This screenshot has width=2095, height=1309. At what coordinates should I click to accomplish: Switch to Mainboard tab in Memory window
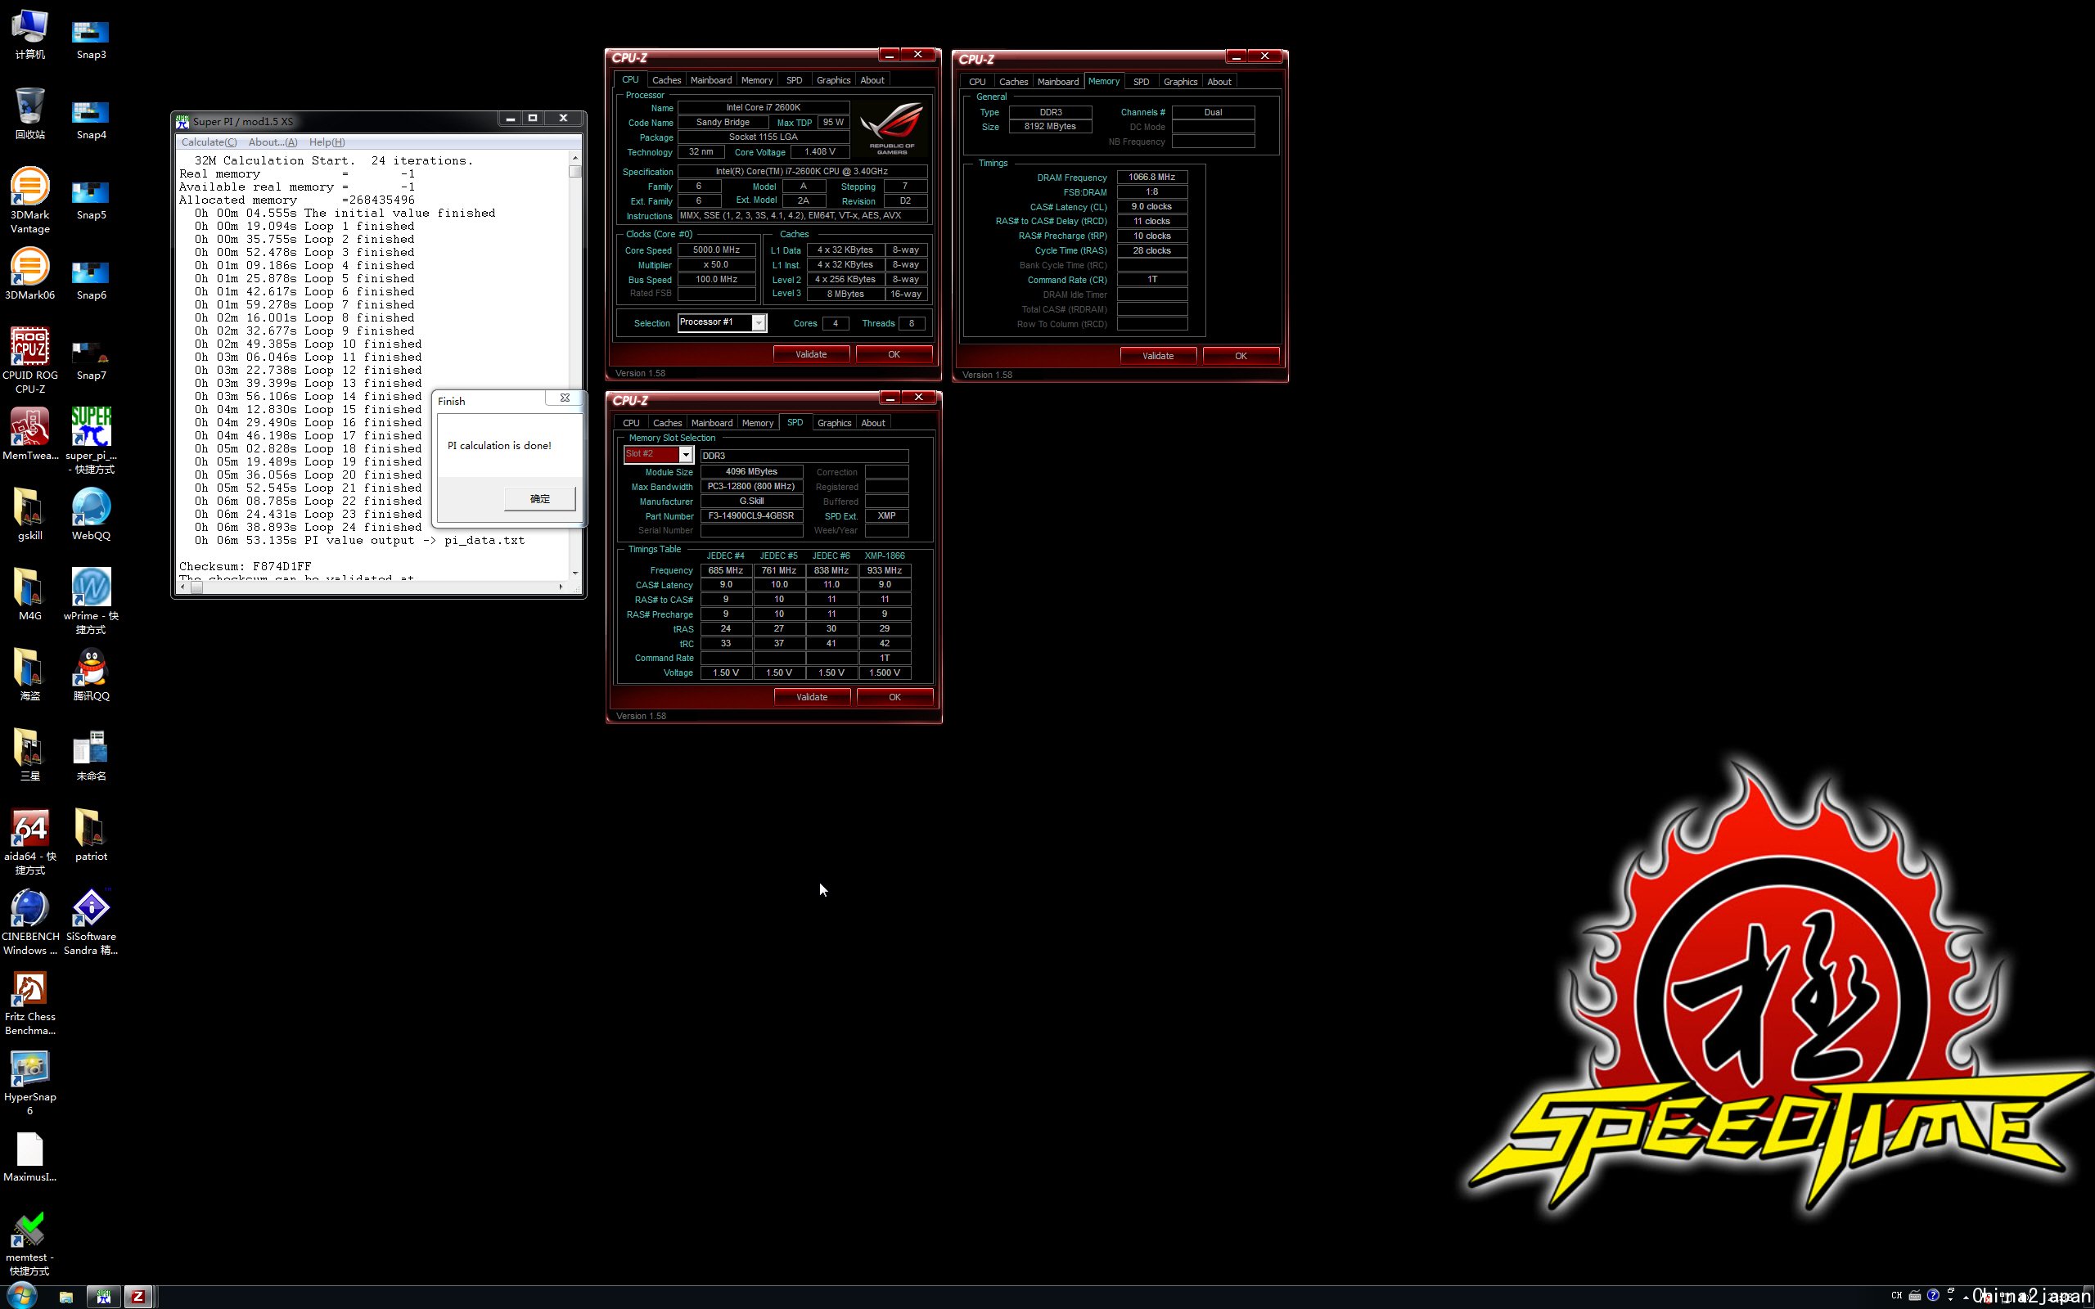point(1058,81)
